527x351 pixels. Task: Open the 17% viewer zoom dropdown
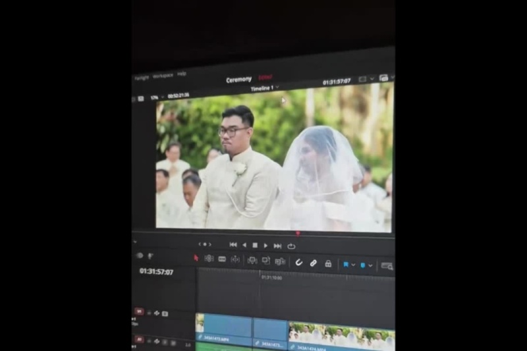point(157,97)
